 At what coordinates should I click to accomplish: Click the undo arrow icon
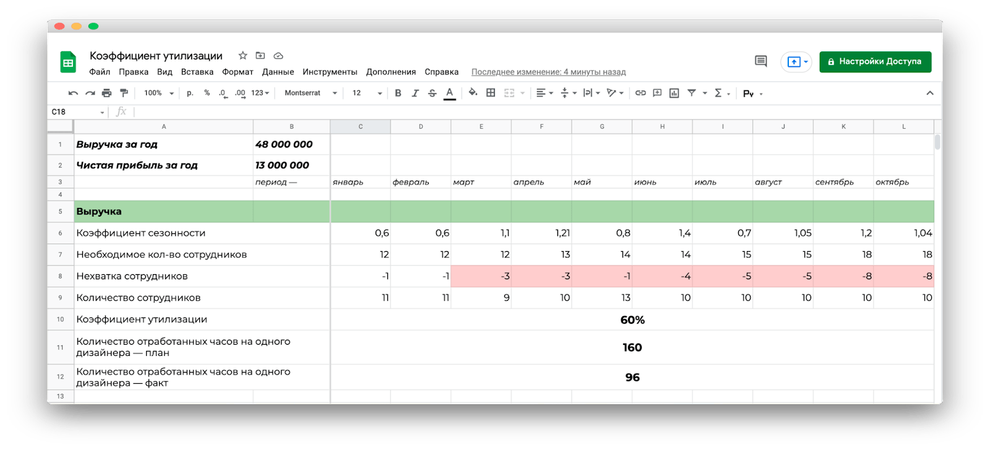73,93
